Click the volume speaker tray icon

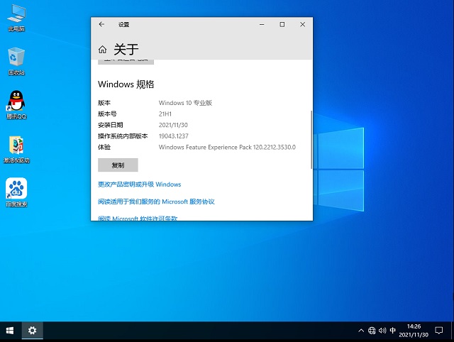tap(382, 331)
